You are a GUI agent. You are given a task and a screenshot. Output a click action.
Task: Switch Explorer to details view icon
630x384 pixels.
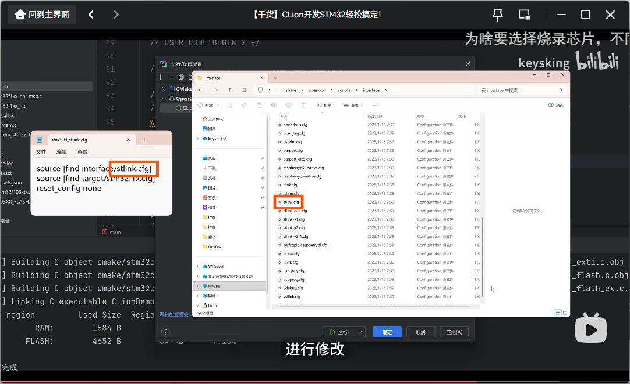tap(557, 313)
